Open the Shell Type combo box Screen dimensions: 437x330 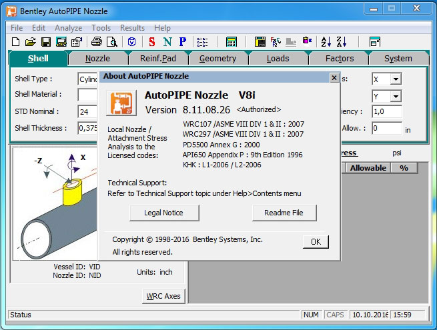pos(87,79)
